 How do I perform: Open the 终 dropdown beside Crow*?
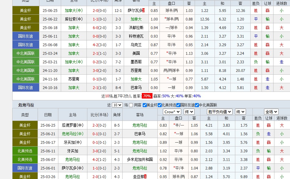pyautogui.click(x=189, y=112)
